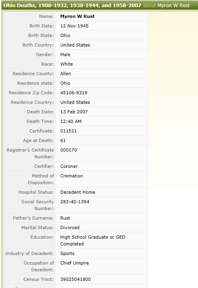Screen dimensions: 198x288
Task: Click the High School Graduate education value
Action: pos(93,240)
